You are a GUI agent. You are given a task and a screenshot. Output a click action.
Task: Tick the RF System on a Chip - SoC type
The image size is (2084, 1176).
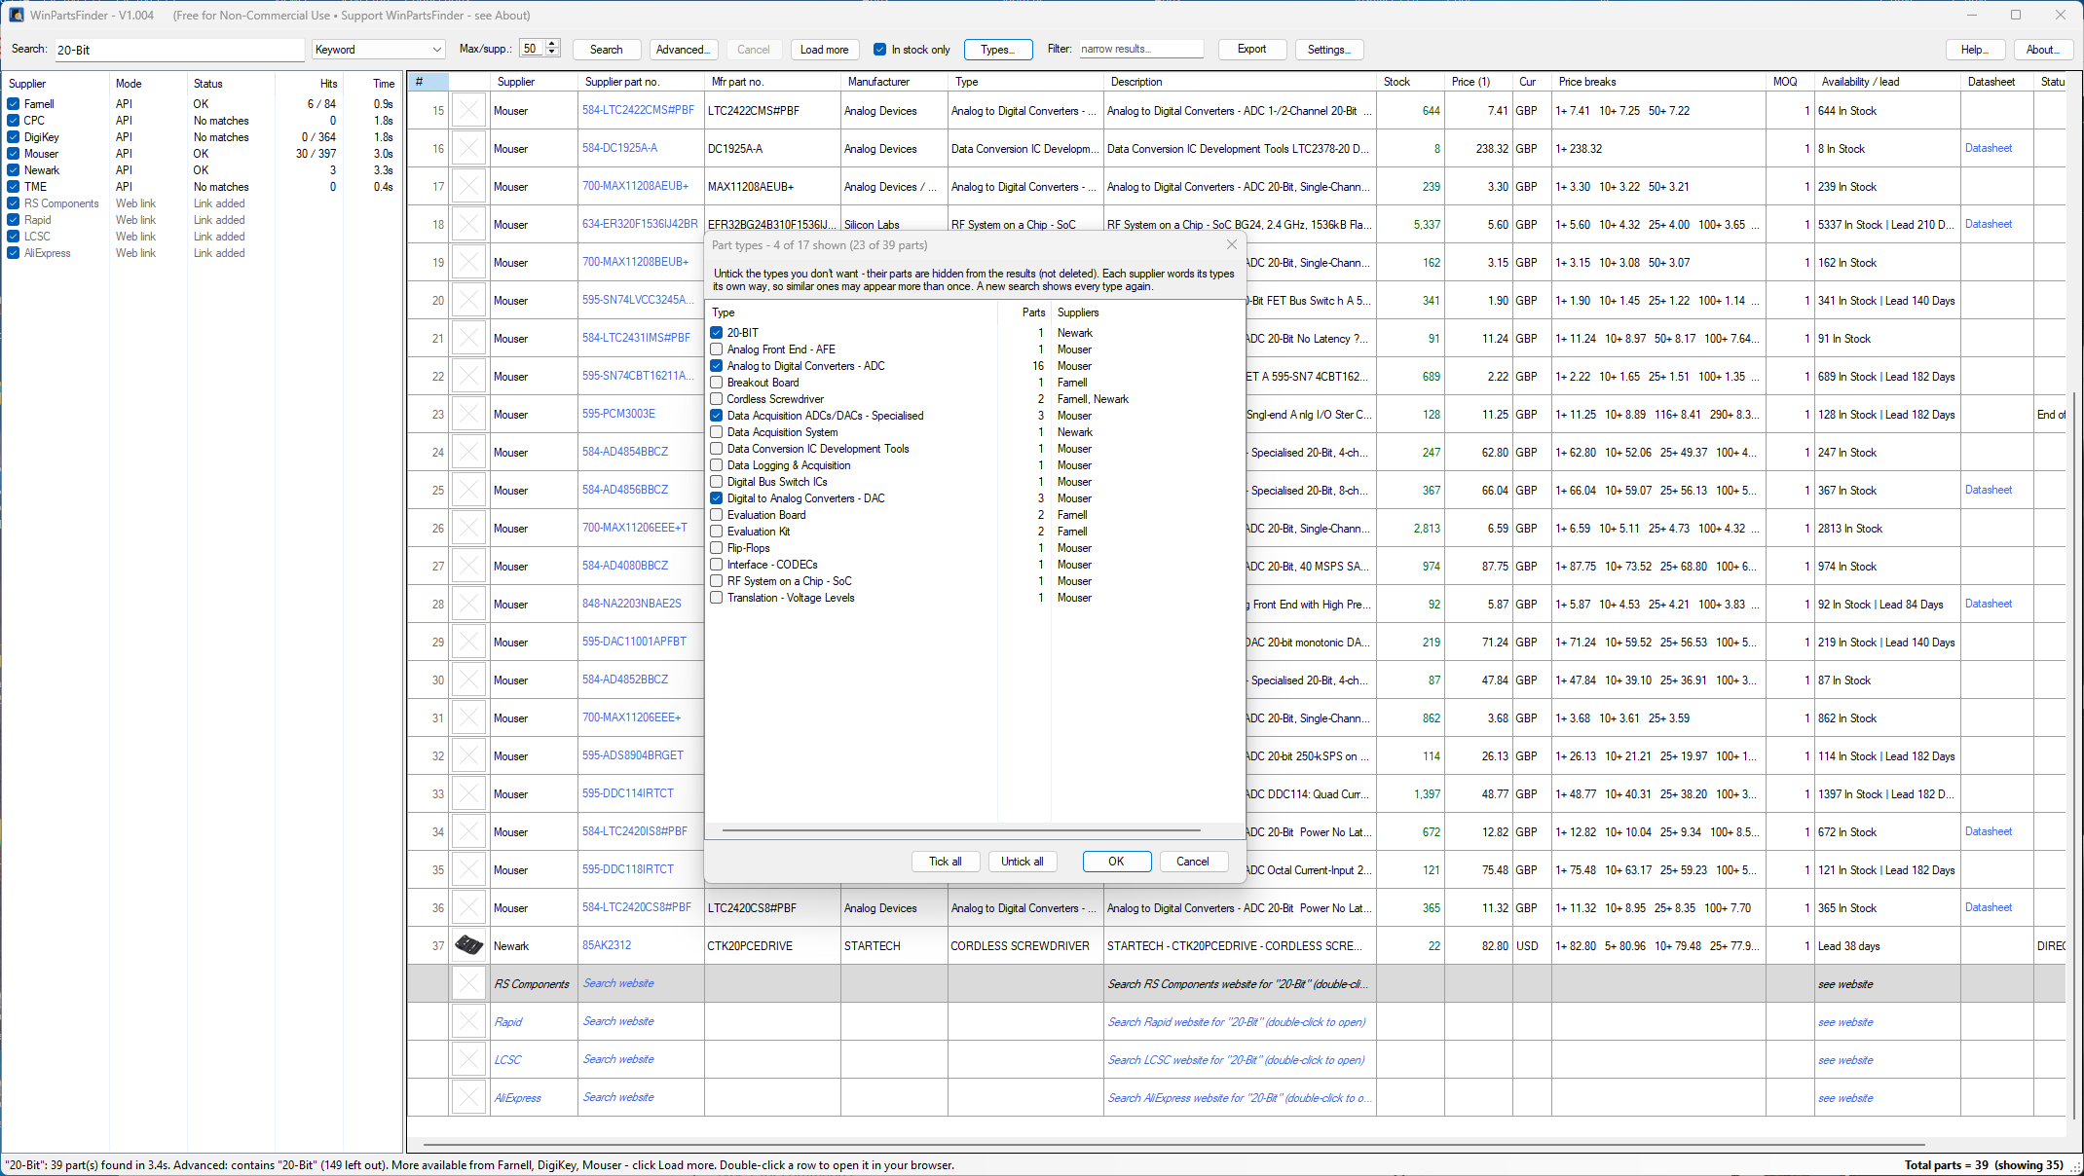tap(717, 581)
